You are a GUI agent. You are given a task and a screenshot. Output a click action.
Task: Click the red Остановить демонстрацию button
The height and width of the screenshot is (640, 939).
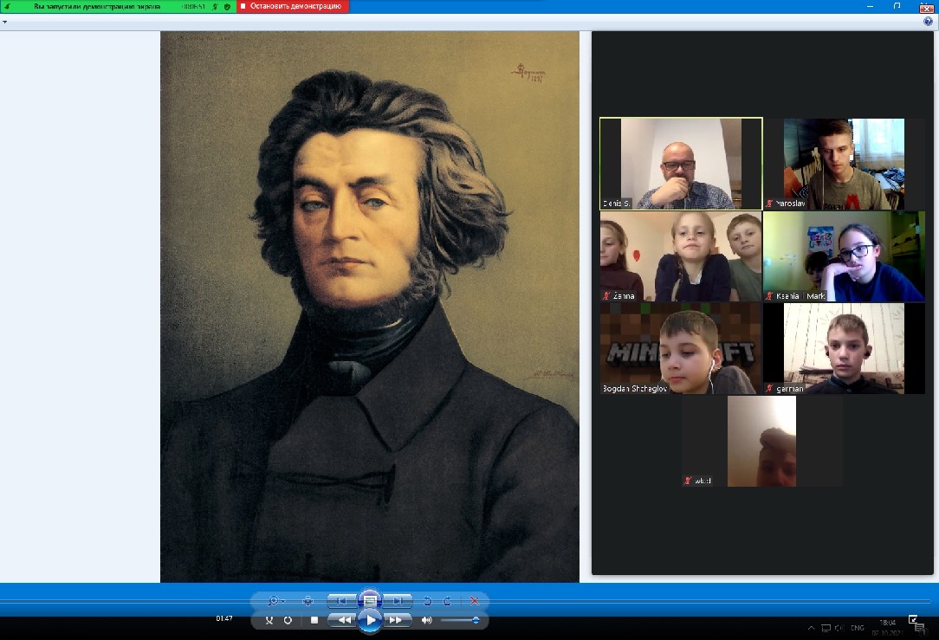coord(294,6)
